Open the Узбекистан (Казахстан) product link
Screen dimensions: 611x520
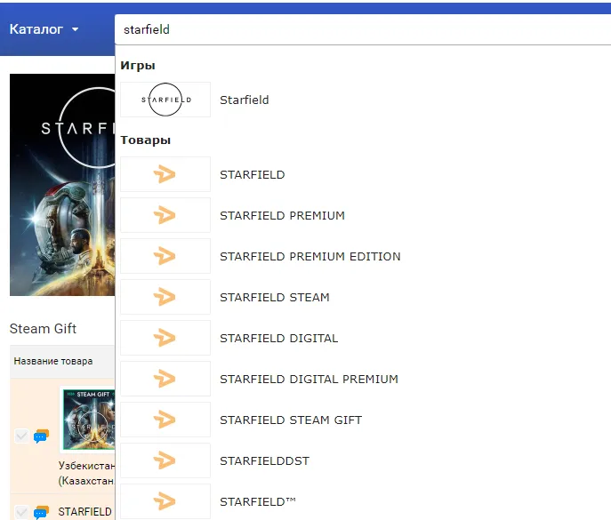pyautogui.click(x=86, y=473)
